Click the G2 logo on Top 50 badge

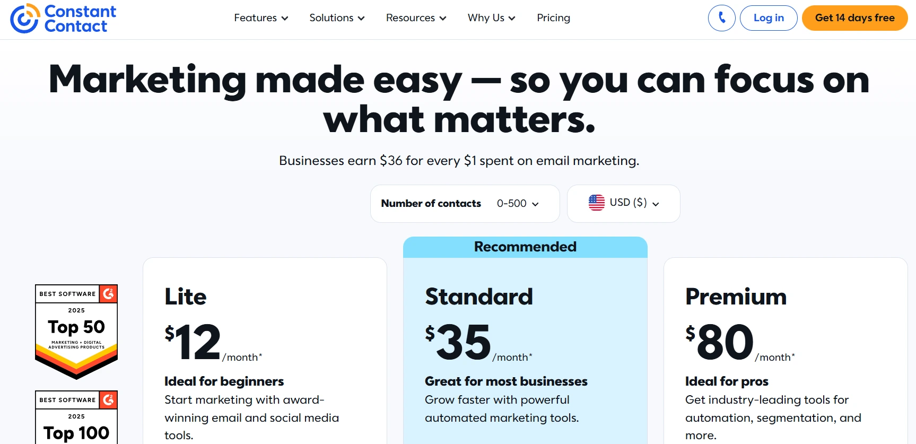(x=109, y=293)
